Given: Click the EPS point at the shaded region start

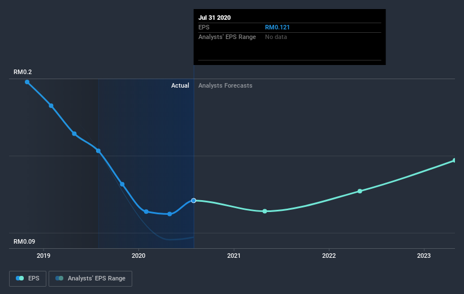Looking at the screenshot, I should click(98, 151).
